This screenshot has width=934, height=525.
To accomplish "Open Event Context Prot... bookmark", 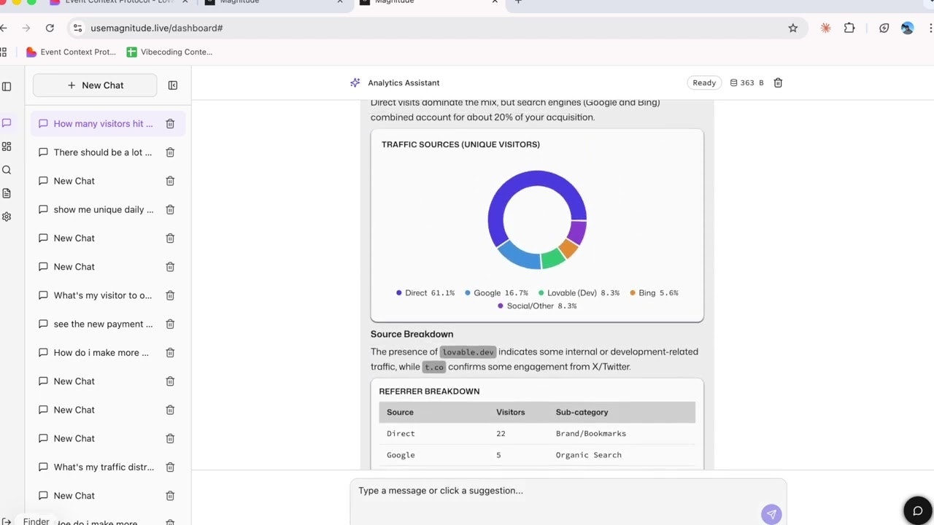I will (x=72, y=52).
